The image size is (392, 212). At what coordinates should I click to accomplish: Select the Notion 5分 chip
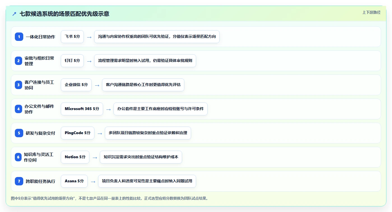75,157
